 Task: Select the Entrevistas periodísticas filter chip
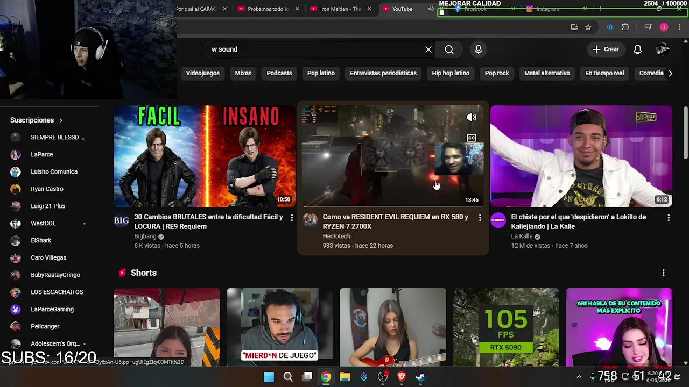(383, 73)
